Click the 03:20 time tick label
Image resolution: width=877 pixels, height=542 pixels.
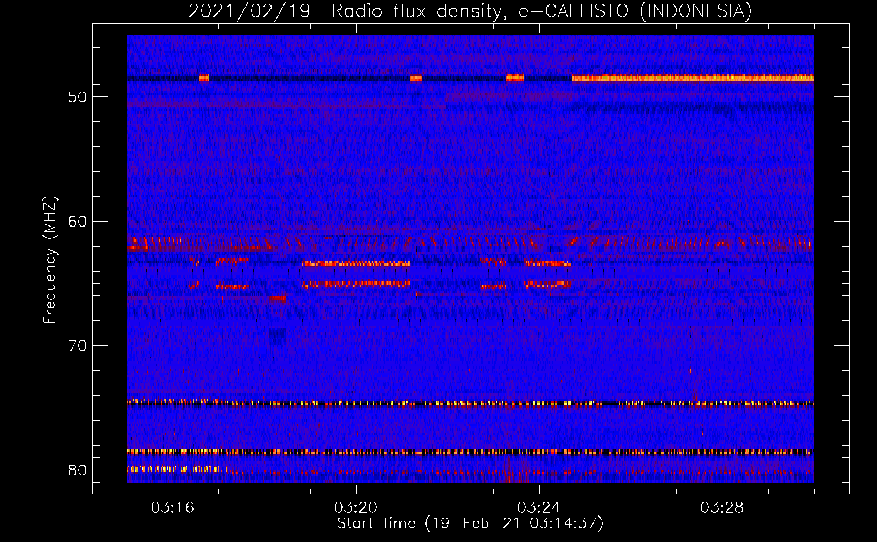coord(356,508)
